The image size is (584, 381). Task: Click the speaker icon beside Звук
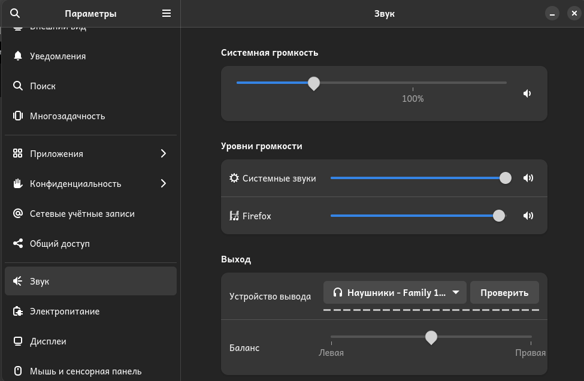click(x=18, y=281)
